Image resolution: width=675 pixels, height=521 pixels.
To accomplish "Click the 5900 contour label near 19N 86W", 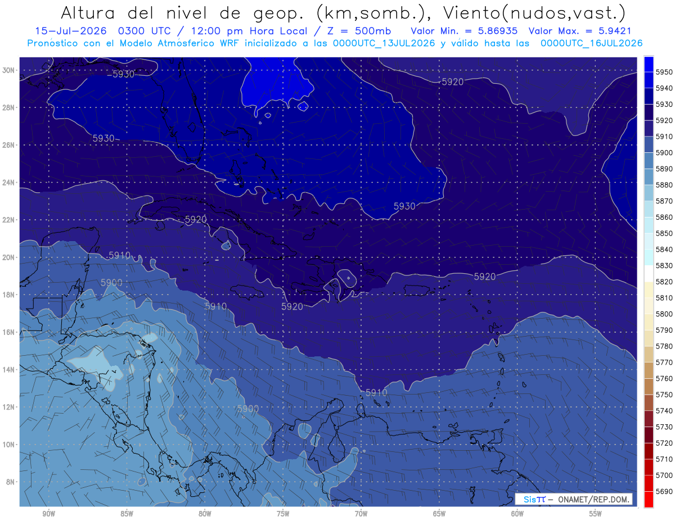I will click(111, 282).
